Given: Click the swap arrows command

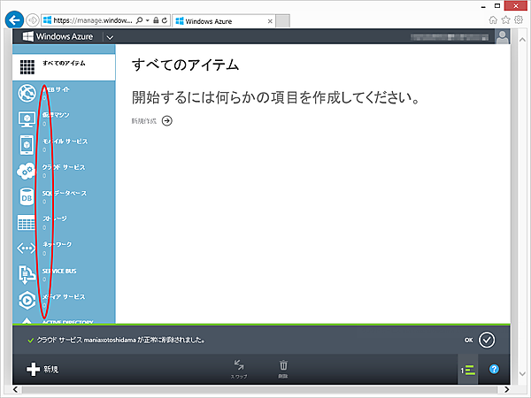Looking at the screenshot, I should 240,365.
